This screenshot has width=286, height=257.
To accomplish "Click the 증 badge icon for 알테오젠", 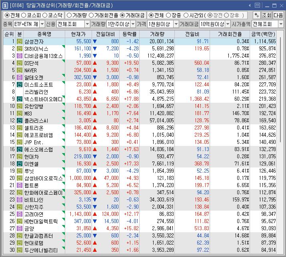I will 20,78.
